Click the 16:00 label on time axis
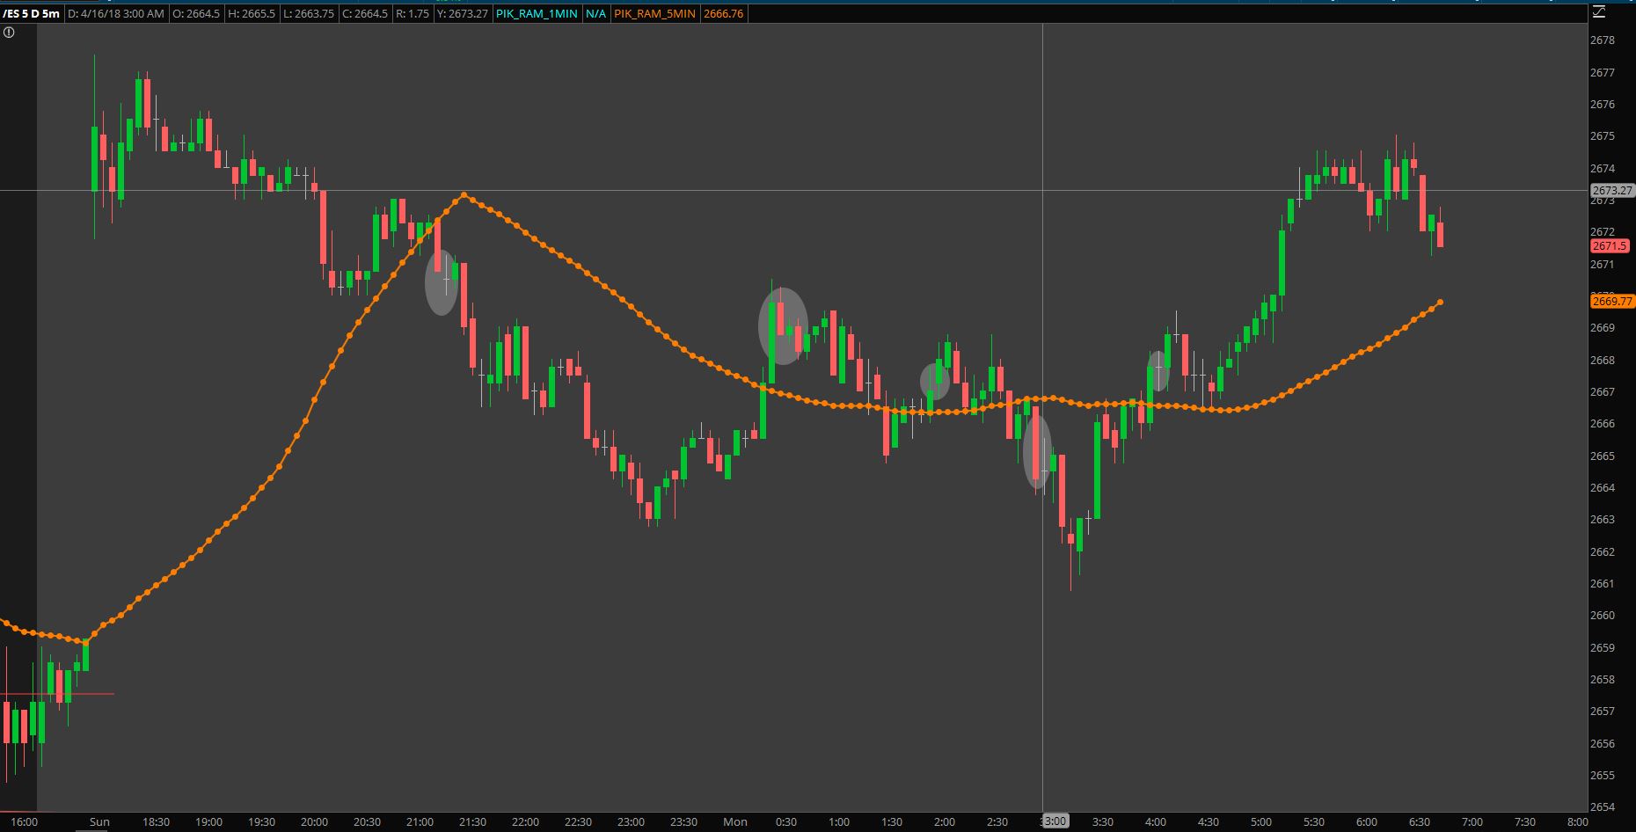This screenshot has width=1636, height=832. (x=24, y=822)
